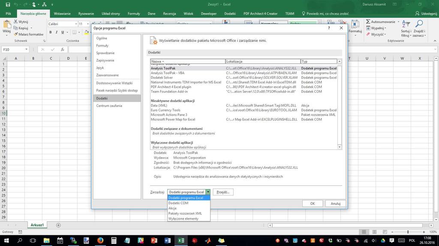Open the font size 11 dropdown

click(87, 24)
